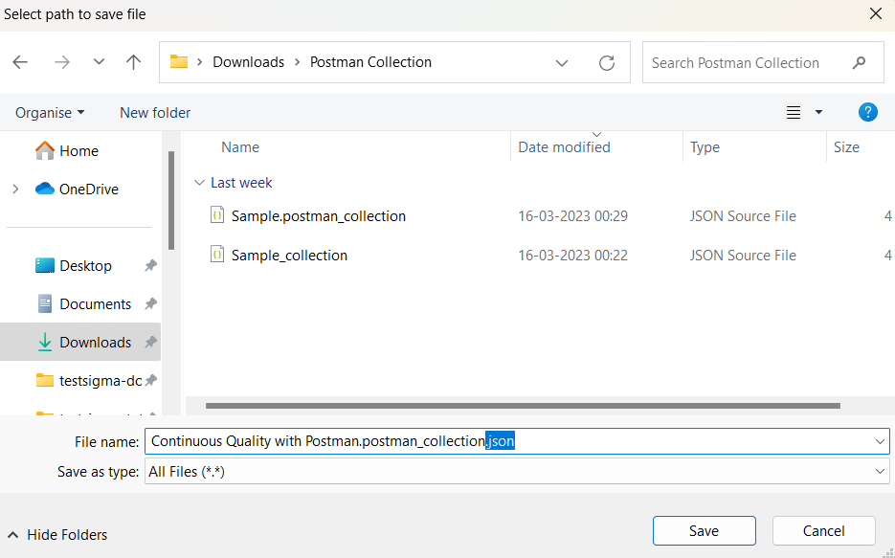Image resolution: width=895 pixels, height=558 pixels.
Task: Select the Sample_collection file
Action: coord(289,255)
